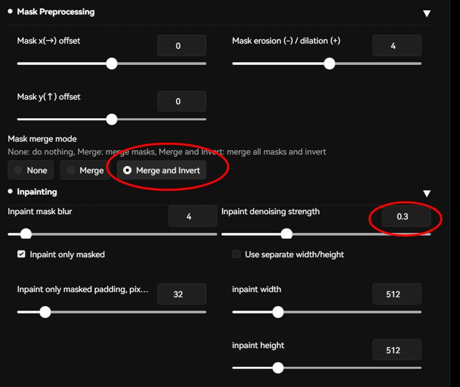Collapse the Mask Preprocessing section arrow
Image resolution: width=460 pixels, height=387 pixels.
(427, 13)
